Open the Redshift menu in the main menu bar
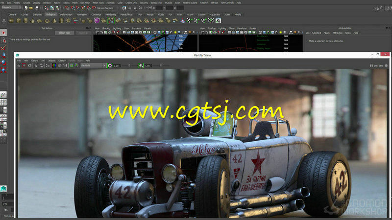Screen dimensions: 392x220 [x=204, y=3]
